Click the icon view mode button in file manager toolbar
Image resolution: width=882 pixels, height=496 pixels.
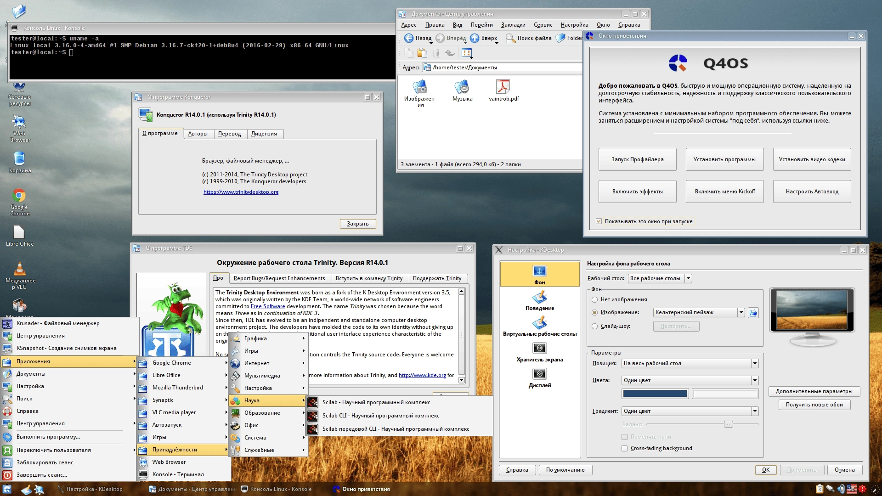pos(467,53)
